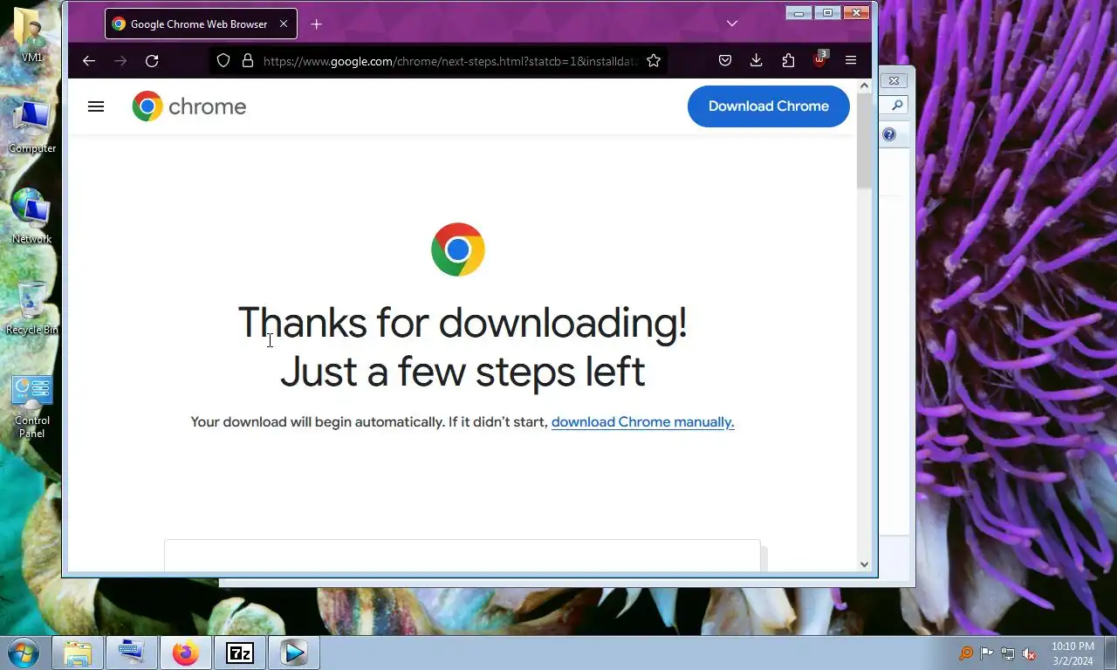
Task: Go back to the previous page
Action: (89, 60)
